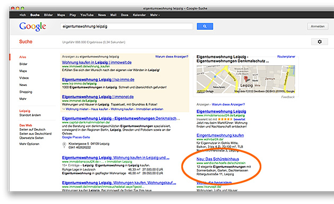Open result Wohnungen kaufen, Wohnungskauf... link
This screenshot has height=204, width=334.
click(x=119, y=183)
